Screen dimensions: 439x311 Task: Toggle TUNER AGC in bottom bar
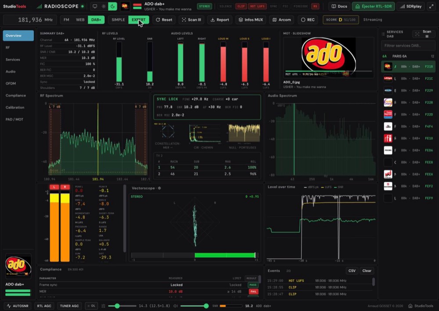(69, 306)
